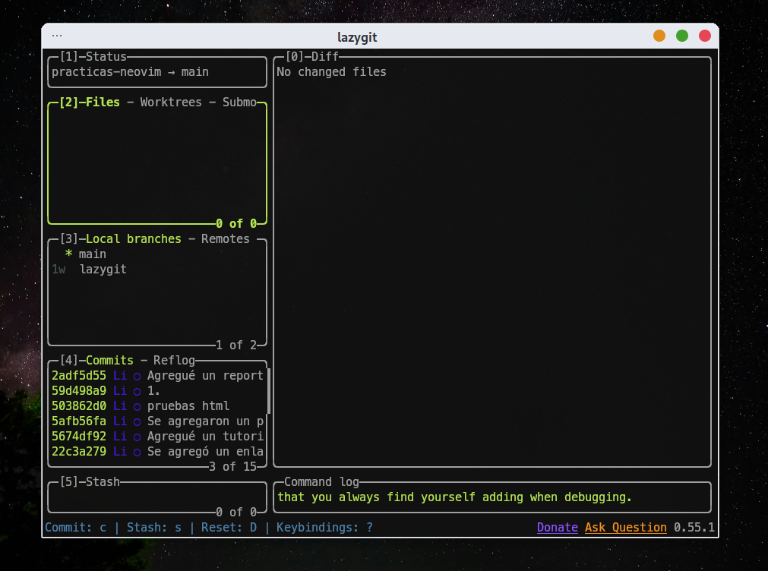768x571 pixels.
Task: Click the Commit: c shortcut in bottom bar
Action: (75, 527)
